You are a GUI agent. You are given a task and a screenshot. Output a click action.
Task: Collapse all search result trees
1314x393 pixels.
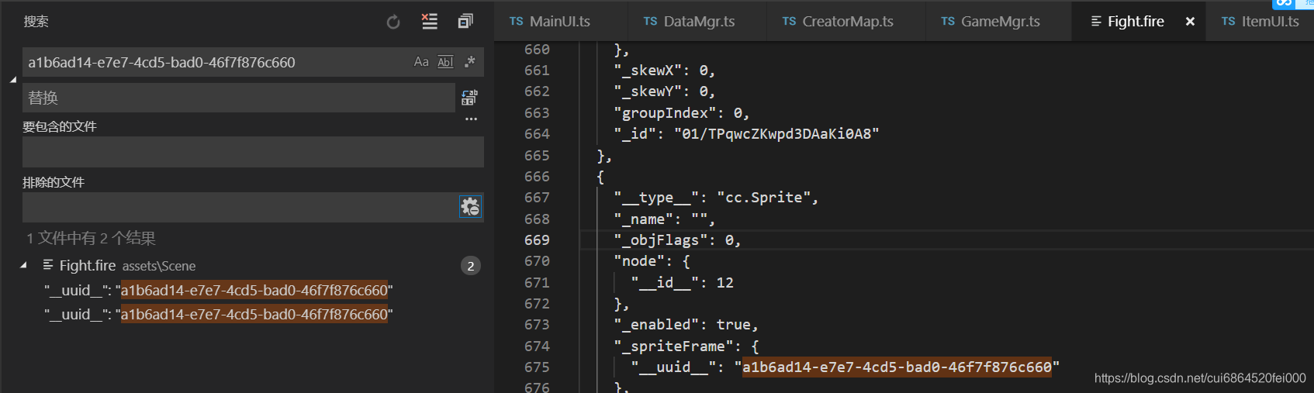pyautogui.click(x=465, y=22)
